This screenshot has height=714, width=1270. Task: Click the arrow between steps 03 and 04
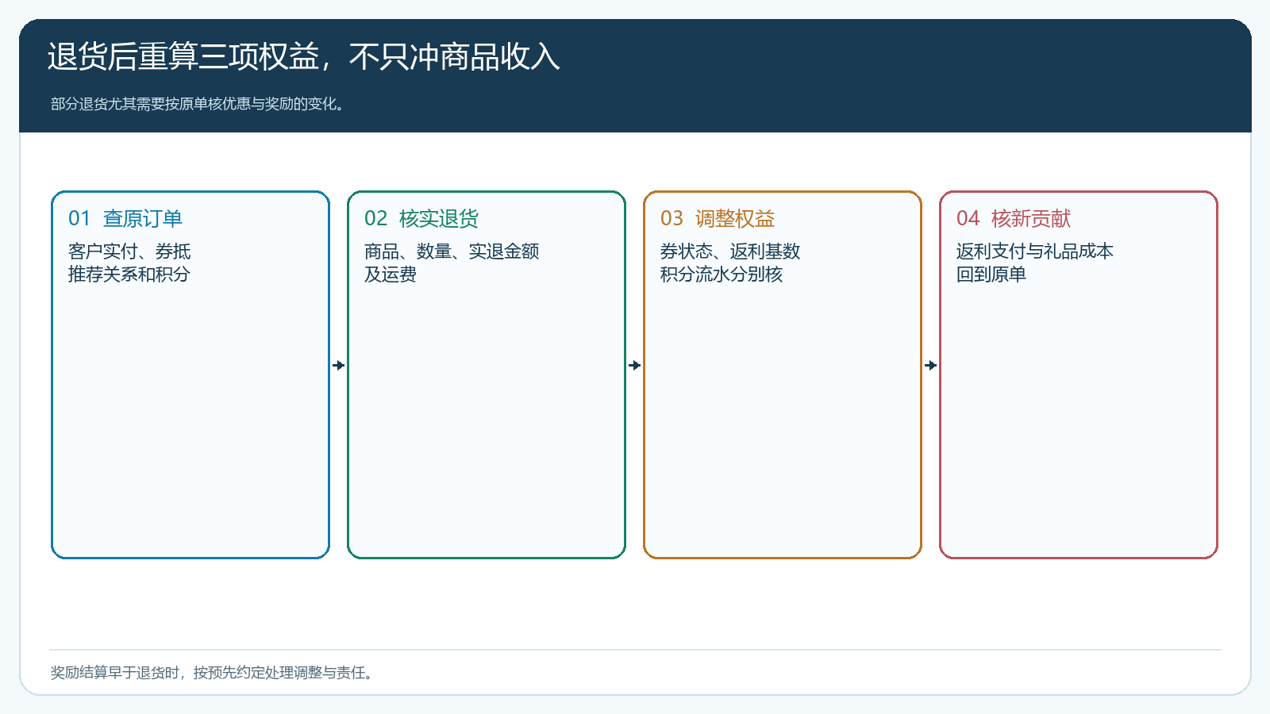931,365
